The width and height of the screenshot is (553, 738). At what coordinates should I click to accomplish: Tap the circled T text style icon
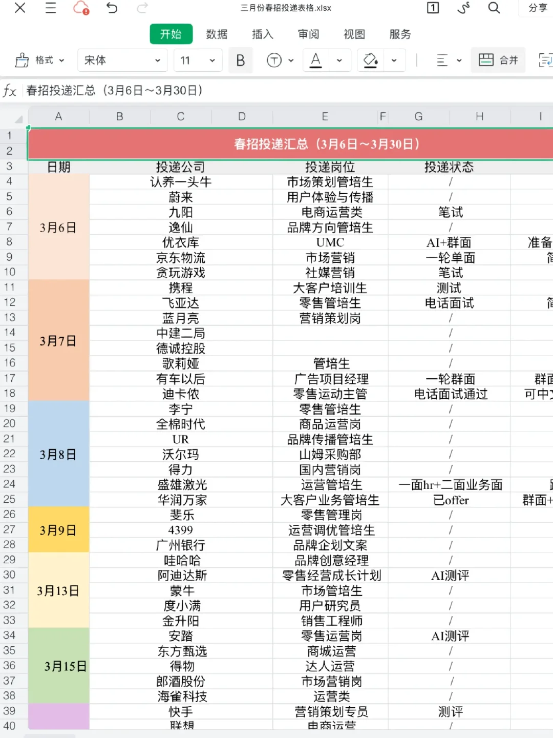click(x=274, y=60)
